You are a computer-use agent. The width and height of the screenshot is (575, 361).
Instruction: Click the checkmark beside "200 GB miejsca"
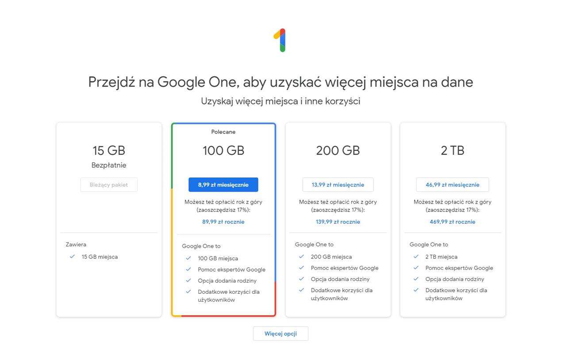click(x=301, y=257)
